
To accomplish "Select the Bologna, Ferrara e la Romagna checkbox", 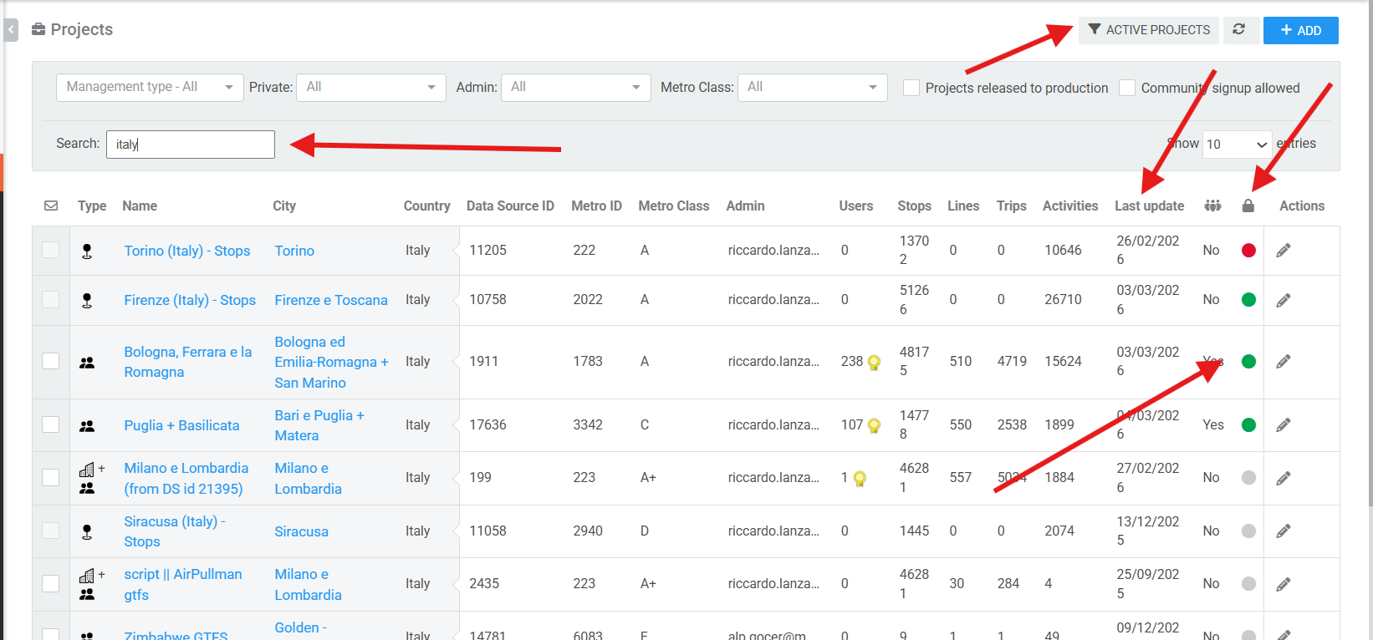I will click(51, 361).
